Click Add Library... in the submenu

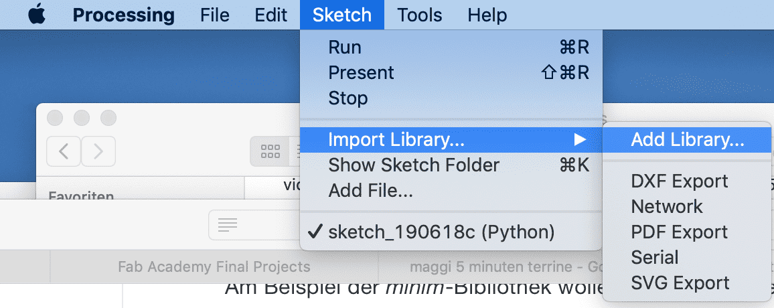pyautogui.click(x=688, y=140)
